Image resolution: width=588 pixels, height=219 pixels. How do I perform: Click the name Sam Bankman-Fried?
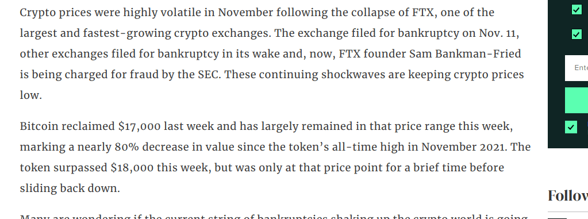point(465,53)
